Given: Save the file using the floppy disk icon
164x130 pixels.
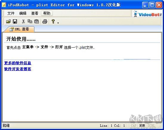Looking at the screenshot, I should [15, 21].
